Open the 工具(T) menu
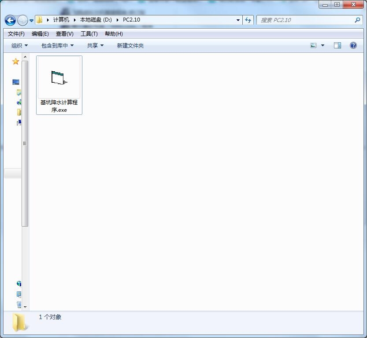Screen dimensions: 367x338 89,34
